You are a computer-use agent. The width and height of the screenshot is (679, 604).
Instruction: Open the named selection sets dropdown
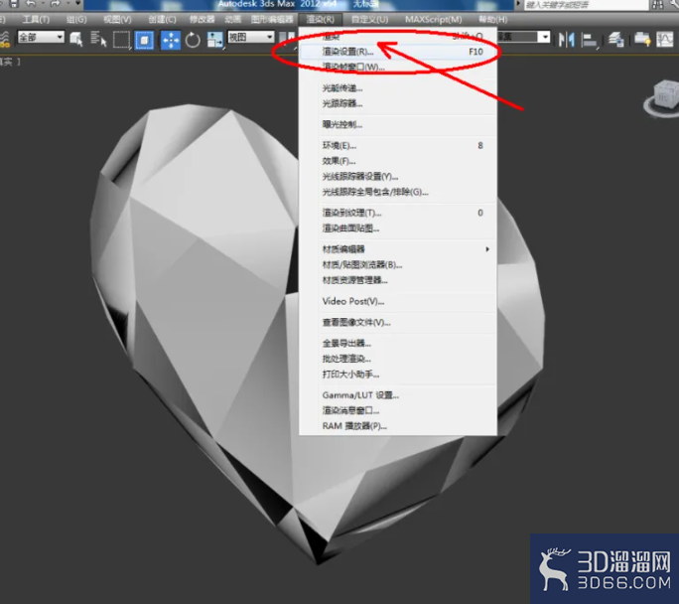[x=523, y=37]
